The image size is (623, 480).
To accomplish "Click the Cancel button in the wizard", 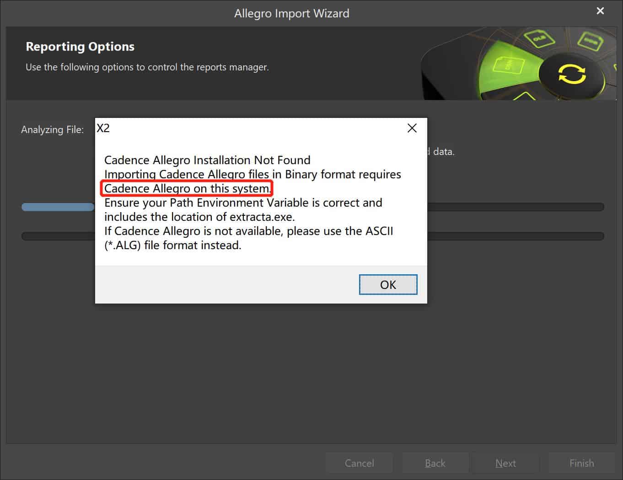I will pos(359,463).
